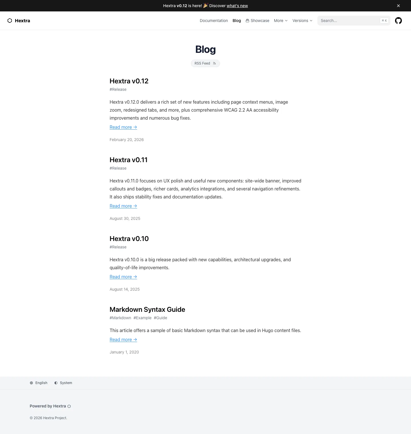Click the Blog page heading
The height and width of the screenshot is (434, 411).
click(205, 49)
